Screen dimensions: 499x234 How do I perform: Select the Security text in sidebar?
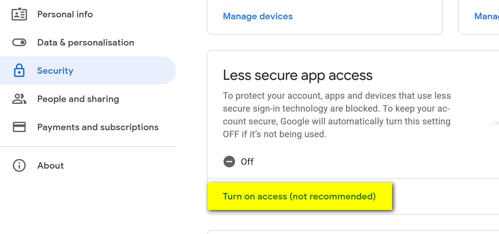pyautogui.click(x=55, y=71)
